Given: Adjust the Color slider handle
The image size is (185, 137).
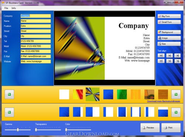Looking at the screenshot, I should click(x=66, y=130).
